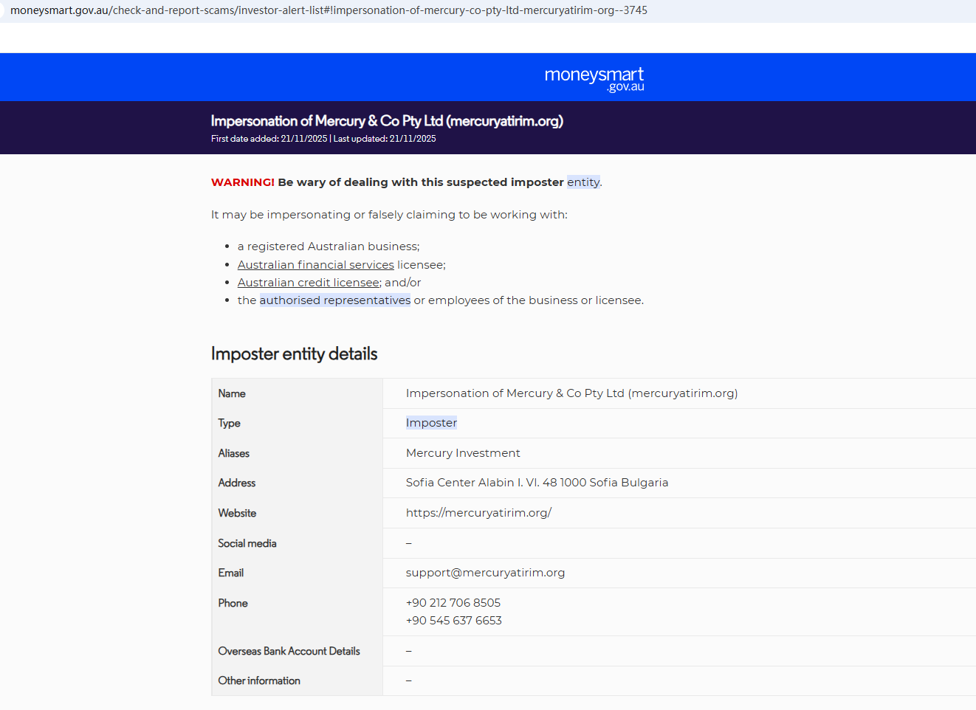Click the red WARNING! text

click(x=243, y=182)
